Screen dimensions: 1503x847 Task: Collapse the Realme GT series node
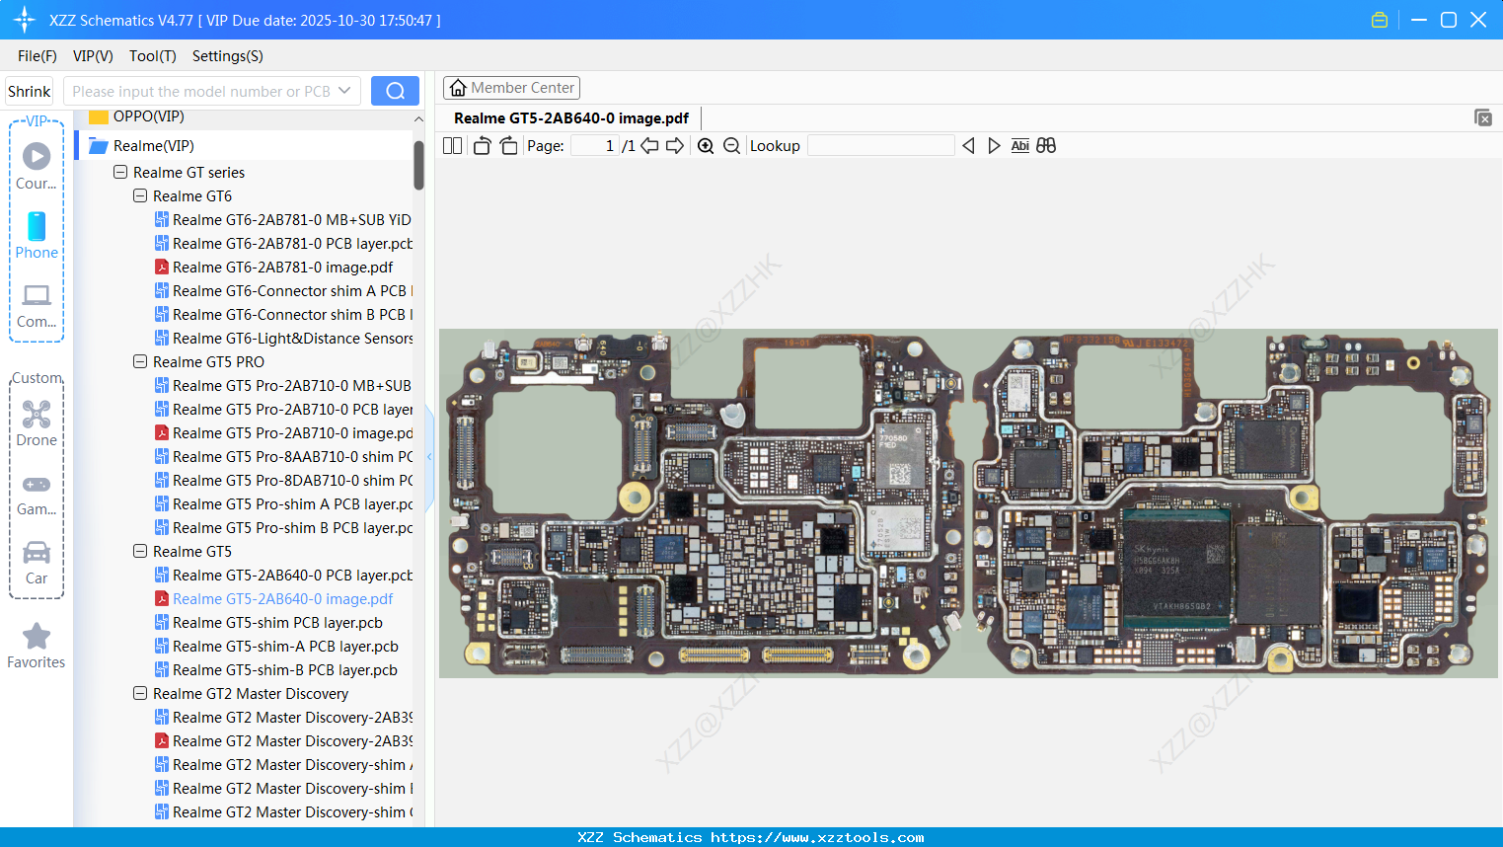[120, 172]
